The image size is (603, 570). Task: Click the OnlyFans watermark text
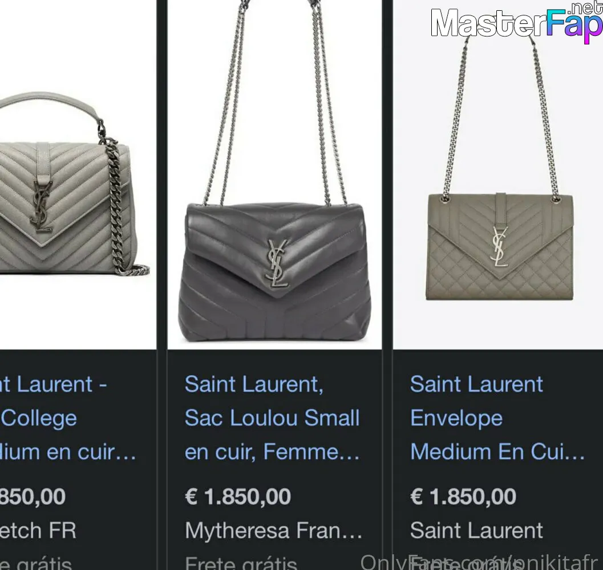[481, 563]
